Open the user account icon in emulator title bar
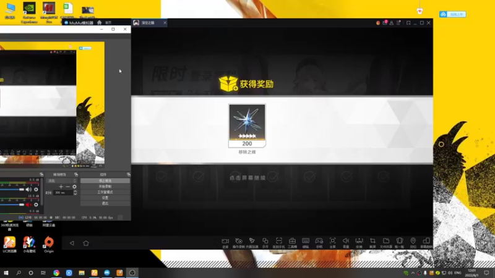 tap(392, 23)
